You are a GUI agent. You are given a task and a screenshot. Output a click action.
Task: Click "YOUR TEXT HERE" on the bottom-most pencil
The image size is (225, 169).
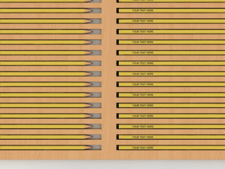tap(142, 148)
